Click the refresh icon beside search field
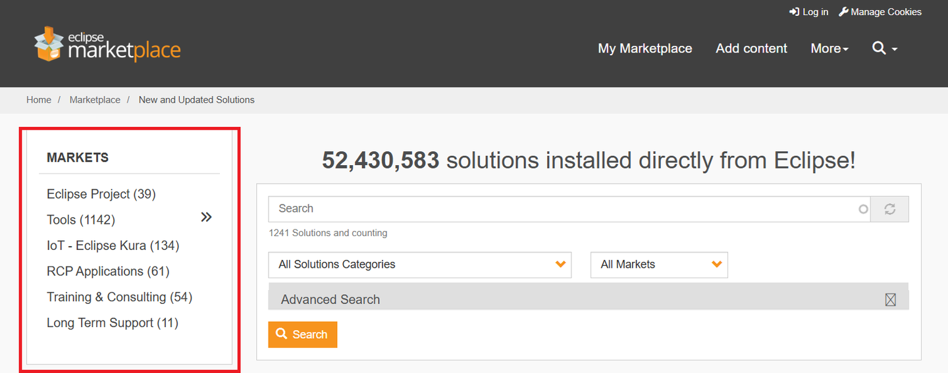 tap(889, 209)
